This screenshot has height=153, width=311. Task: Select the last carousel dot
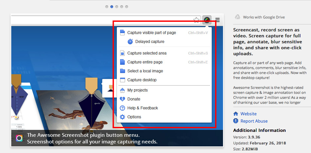pyautogui.click(x=127, y=7)
